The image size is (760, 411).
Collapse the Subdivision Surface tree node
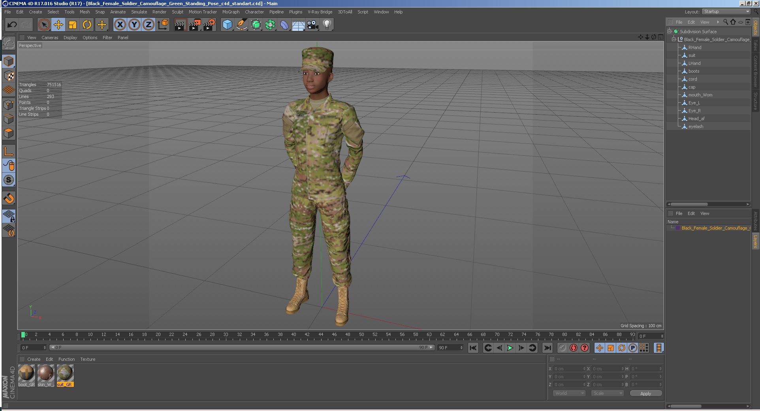click(x=670, y=31)
